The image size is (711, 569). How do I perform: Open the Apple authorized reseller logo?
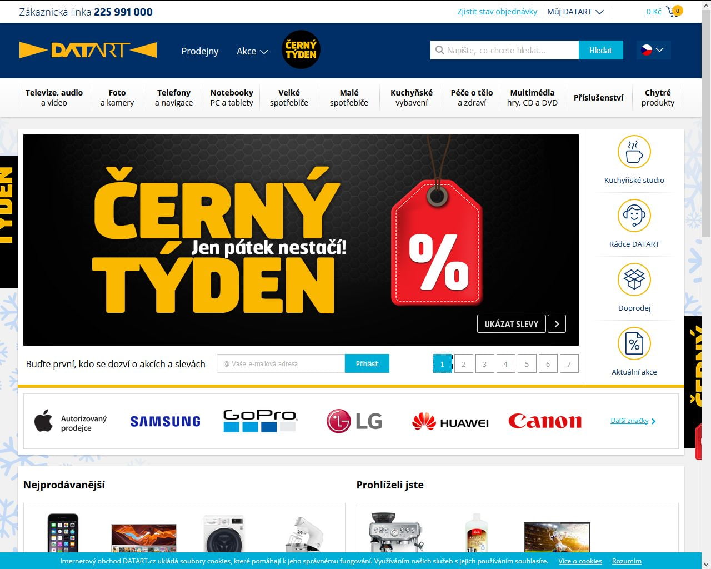click(x=71, y=422)
